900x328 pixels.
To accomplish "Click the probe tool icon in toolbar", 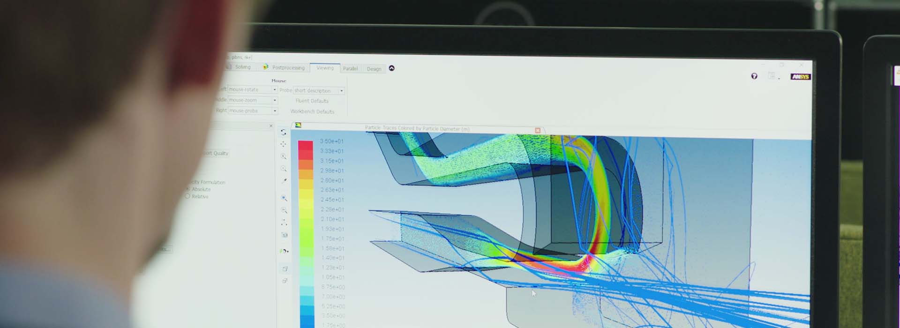I will pyautogui.click(x=284, y=180).
